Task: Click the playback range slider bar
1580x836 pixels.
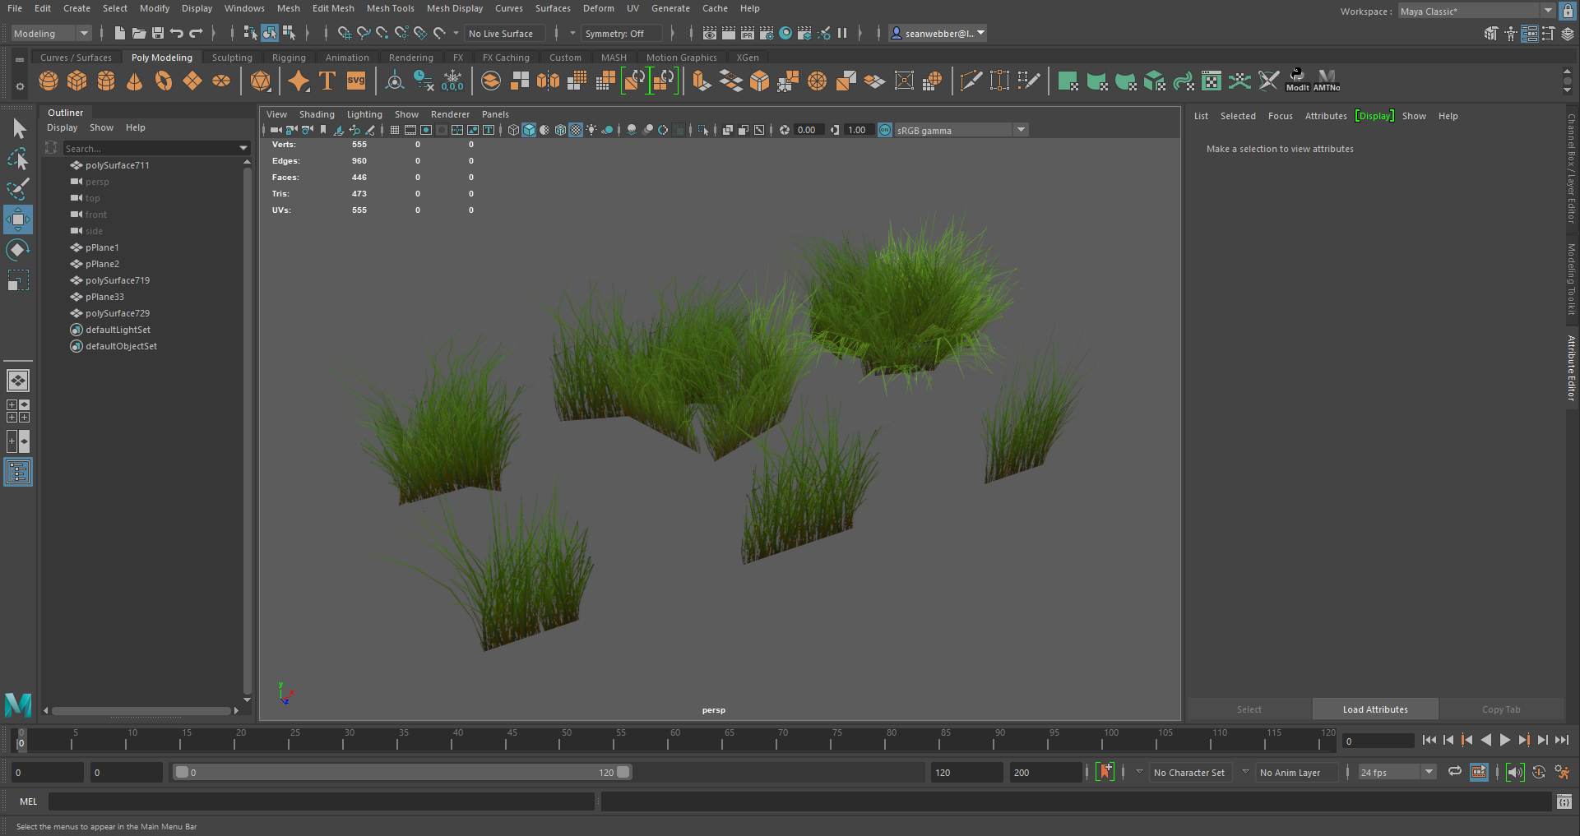Action: [x=401, y=772]
